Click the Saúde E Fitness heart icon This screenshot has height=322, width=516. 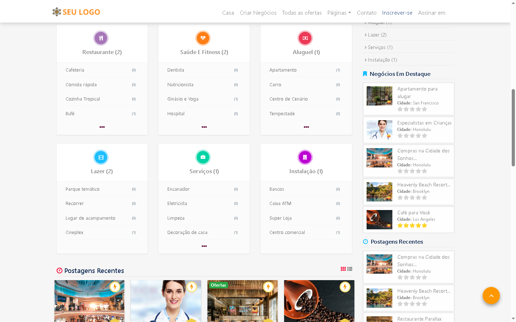pyautogui.click(x=203, y=38)
